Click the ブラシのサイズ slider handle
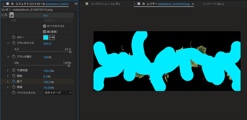The image size is (247, 120). [x=70, y=52]
